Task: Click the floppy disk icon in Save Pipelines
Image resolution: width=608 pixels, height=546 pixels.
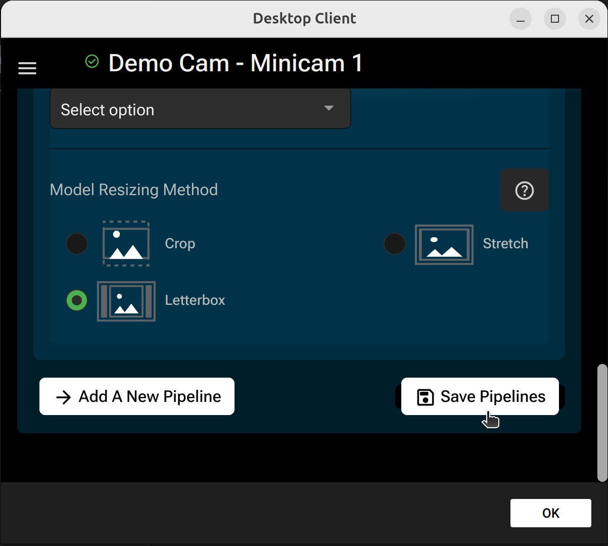Action: (x=425, y=397)
